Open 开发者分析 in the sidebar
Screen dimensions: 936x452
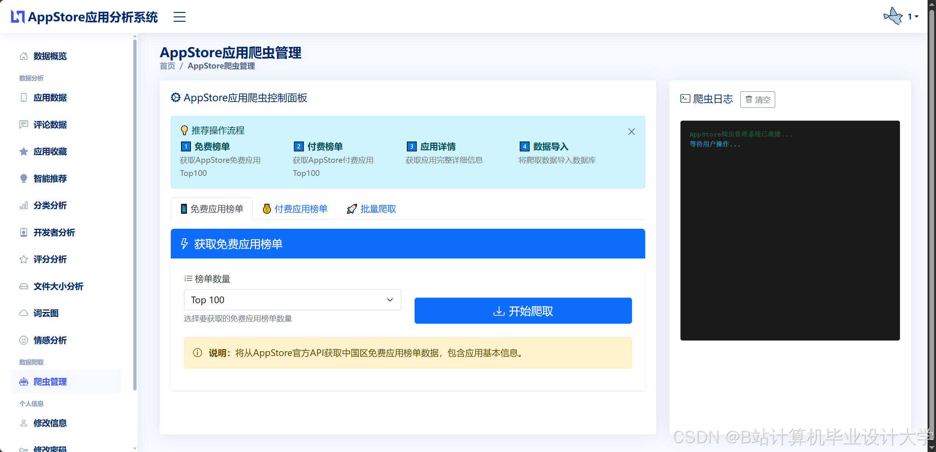pos(54,232)
